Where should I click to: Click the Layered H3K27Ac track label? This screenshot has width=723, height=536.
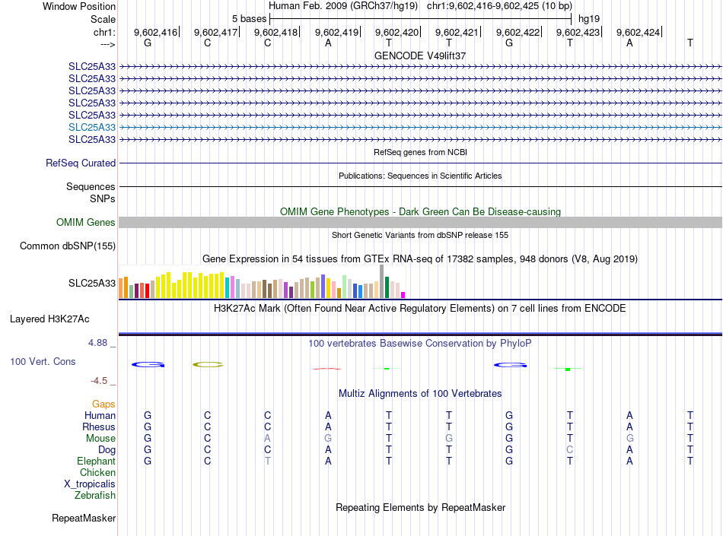click(x=49, y=319)
